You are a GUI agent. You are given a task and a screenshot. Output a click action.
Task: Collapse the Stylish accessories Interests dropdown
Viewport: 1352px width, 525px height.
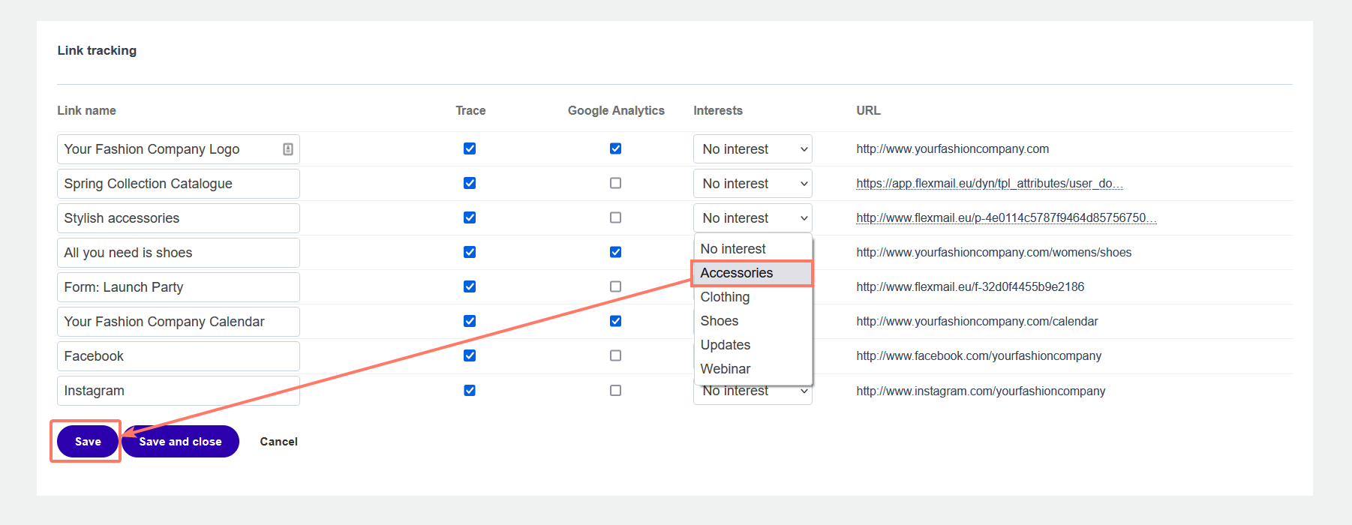pos(752,218)
